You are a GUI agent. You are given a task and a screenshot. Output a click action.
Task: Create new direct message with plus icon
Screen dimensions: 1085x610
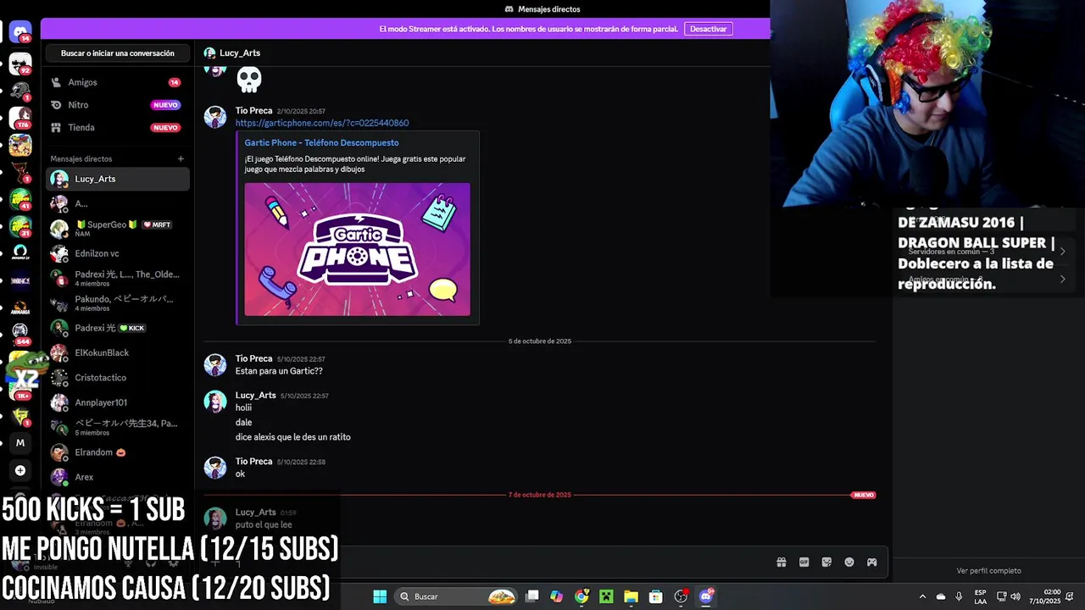[181, 158]
